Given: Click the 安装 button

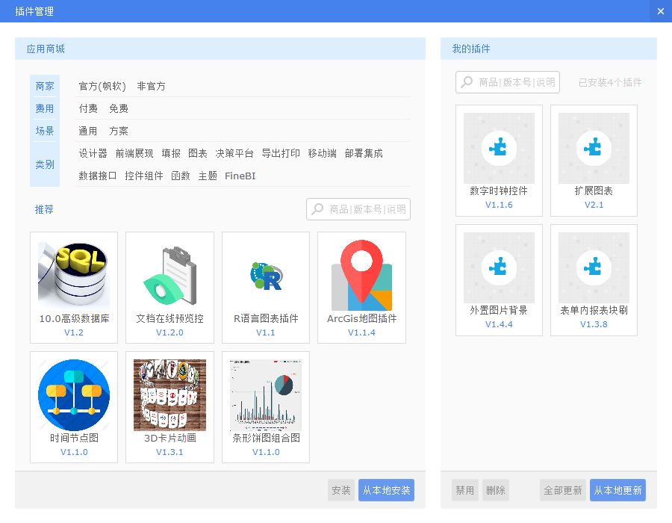Looking at the screenshot, I should click(x=341, y=490).
